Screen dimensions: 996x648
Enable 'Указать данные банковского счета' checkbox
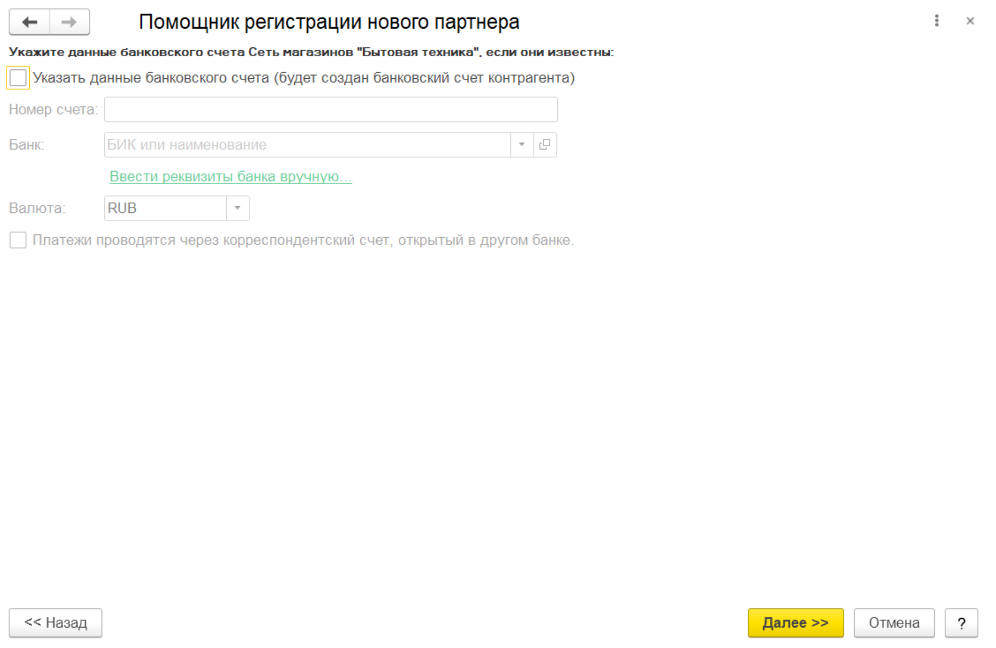pyautogui.click(x=18, y=78)
